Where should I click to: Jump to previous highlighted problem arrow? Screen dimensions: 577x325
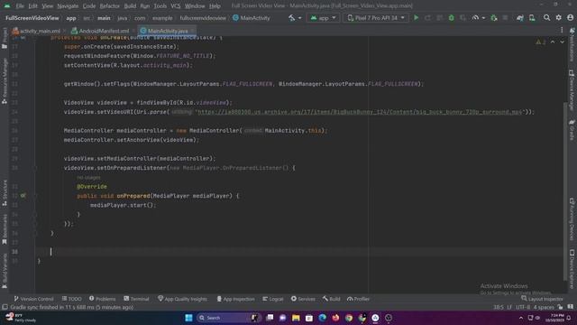(553, 42)
